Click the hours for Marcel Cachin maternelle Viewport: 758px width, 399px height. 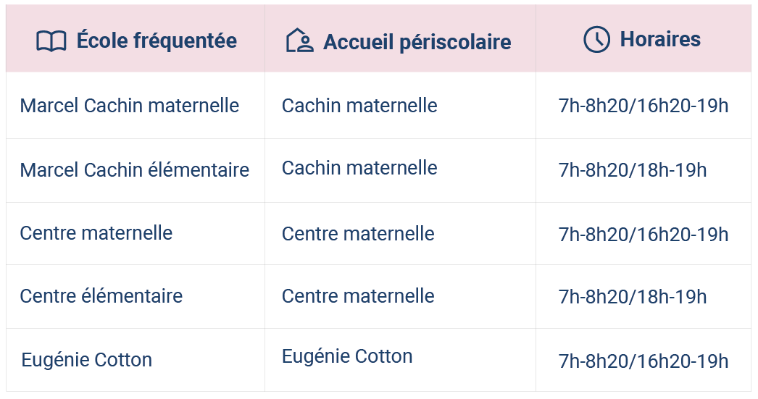[644, 106]
